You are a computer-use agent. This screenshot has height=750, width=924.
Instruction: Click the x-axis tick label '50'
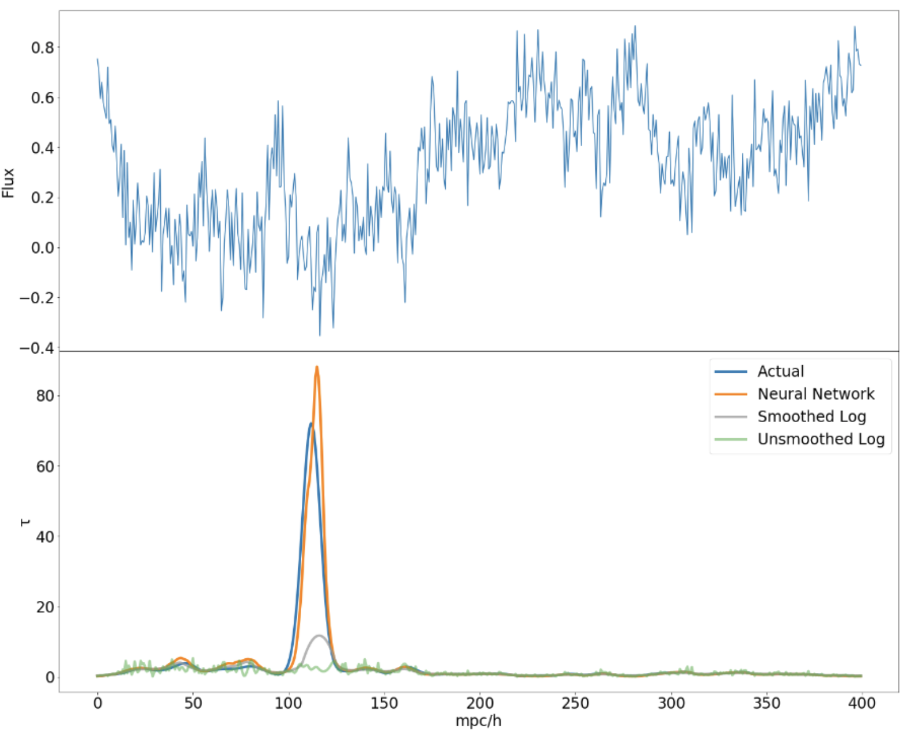pyautogui.click(x=193, y=704)
